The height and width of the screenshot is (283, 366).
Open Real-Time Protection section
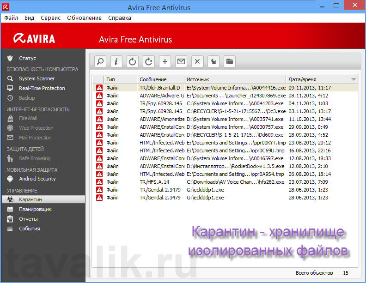click(x=42, y=88)
